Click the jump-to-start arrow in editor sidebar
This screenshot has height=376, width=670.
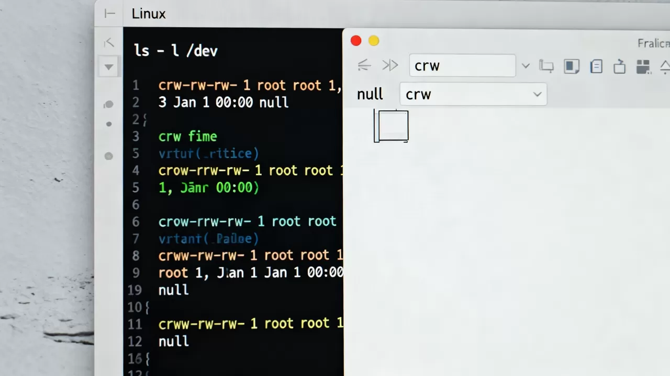coord(109,42)
